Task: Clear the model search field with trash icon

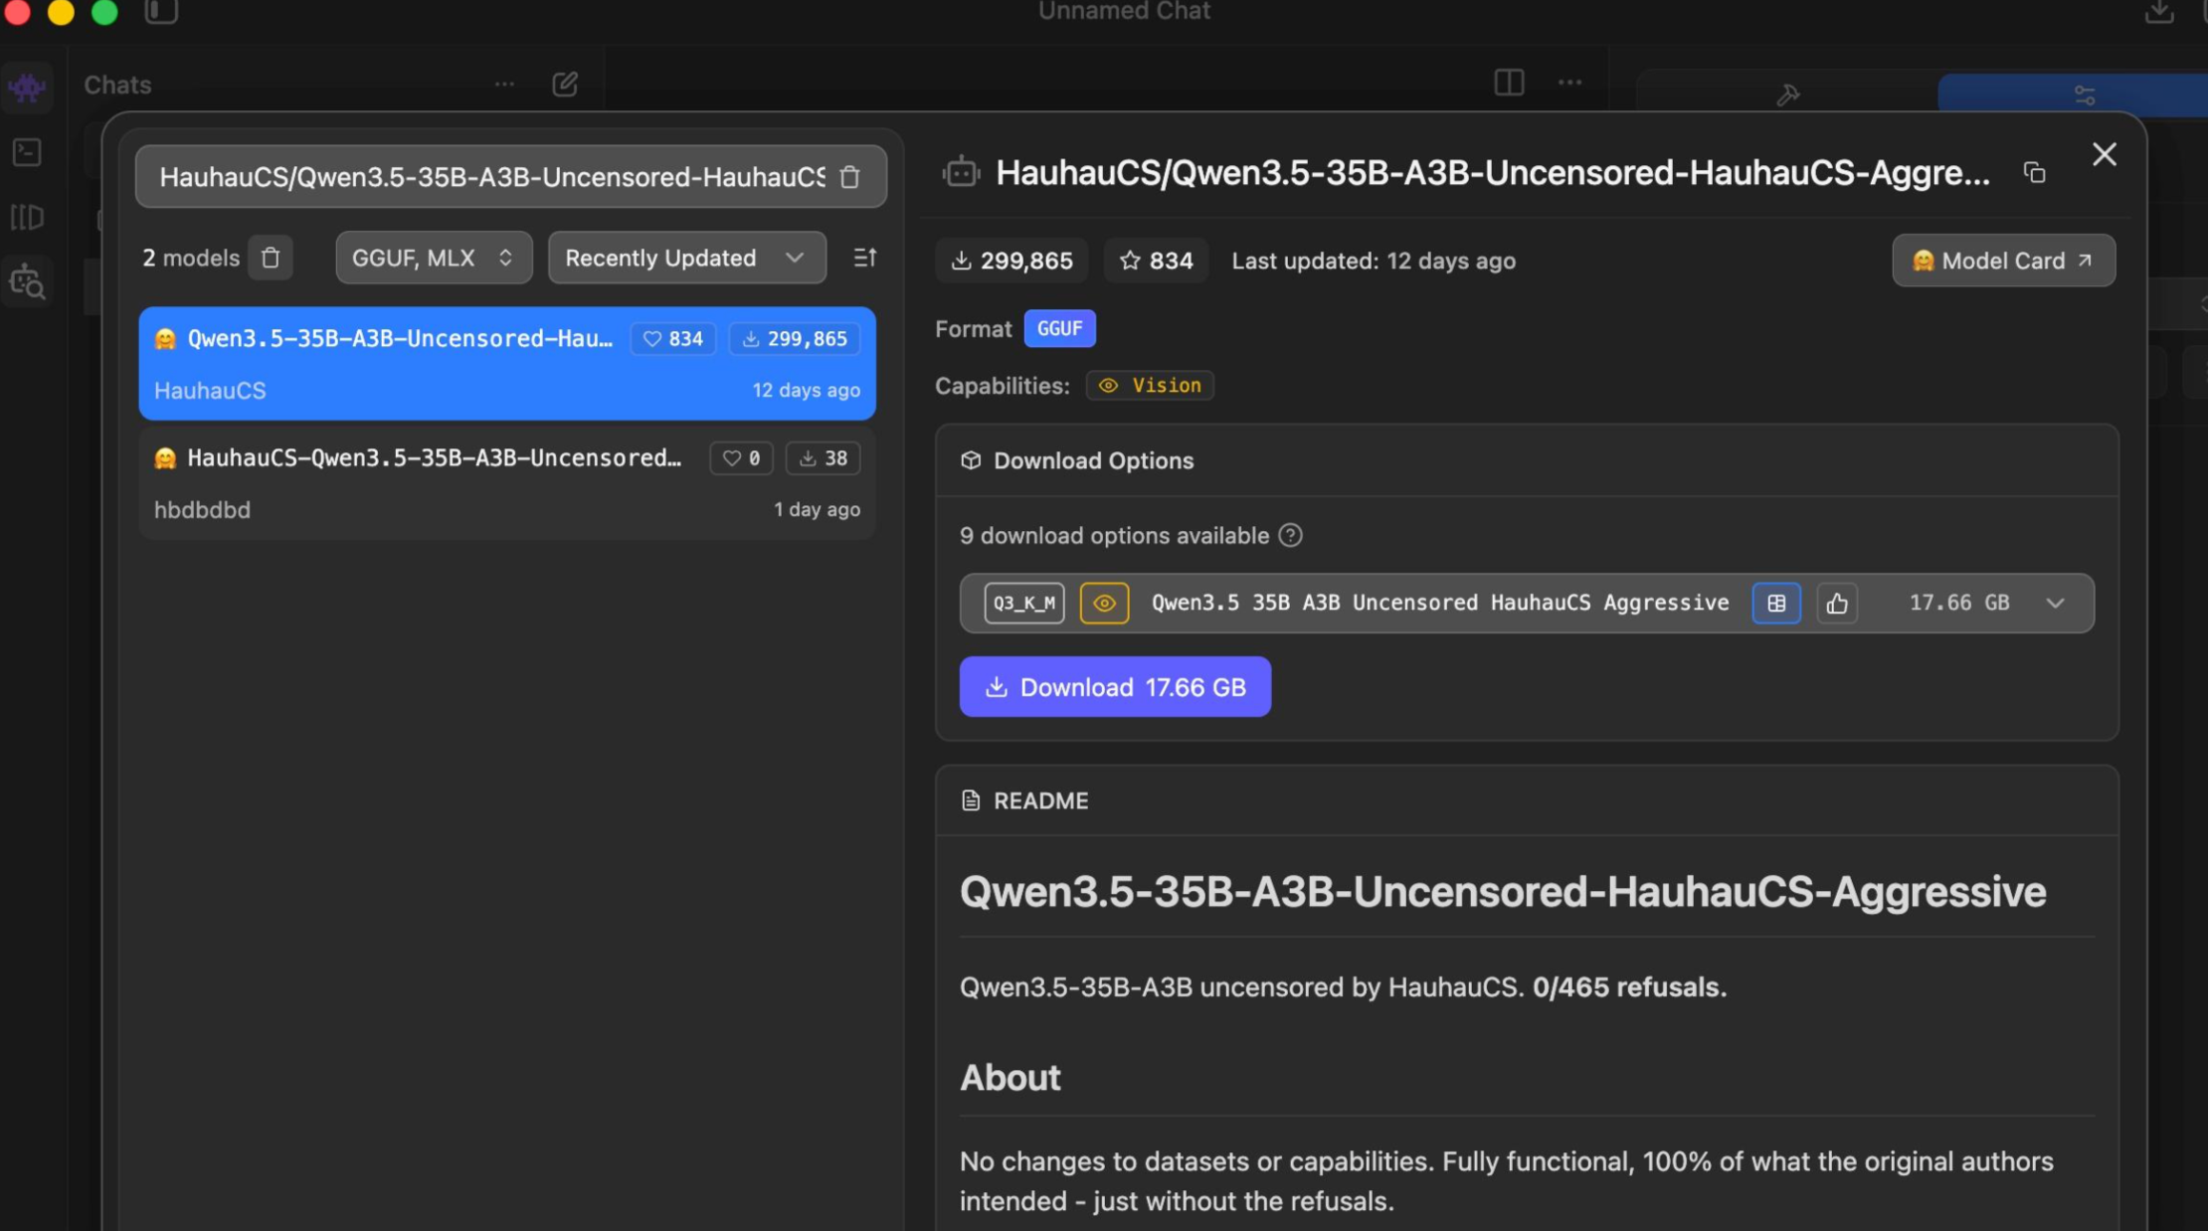Action: click(849, 177)
